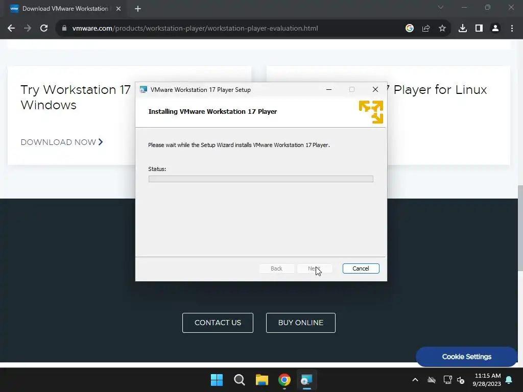This screenshot has width=523, height=392.
Task: Close the VMware Player Setup dialog
Action: click(375, 89)
